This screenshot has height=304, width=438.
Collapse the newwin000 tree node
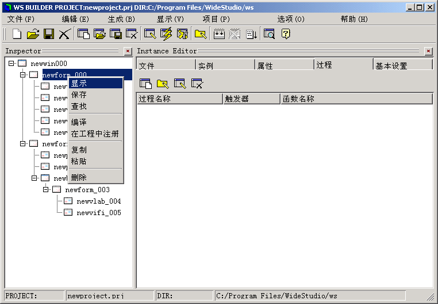[11, 63]
